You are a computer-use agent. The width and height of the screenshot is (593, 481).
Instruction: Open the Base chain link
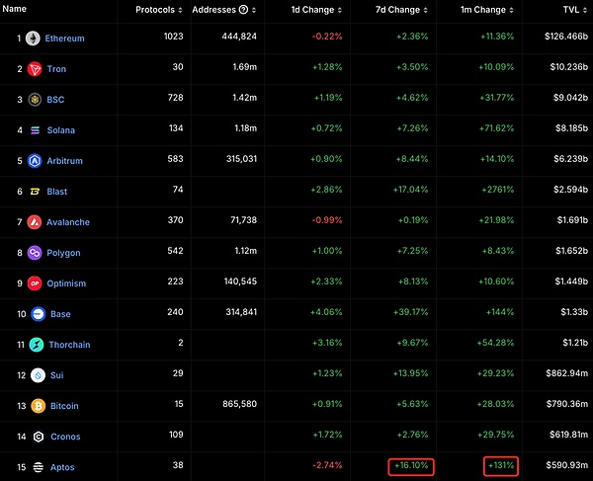60,314
